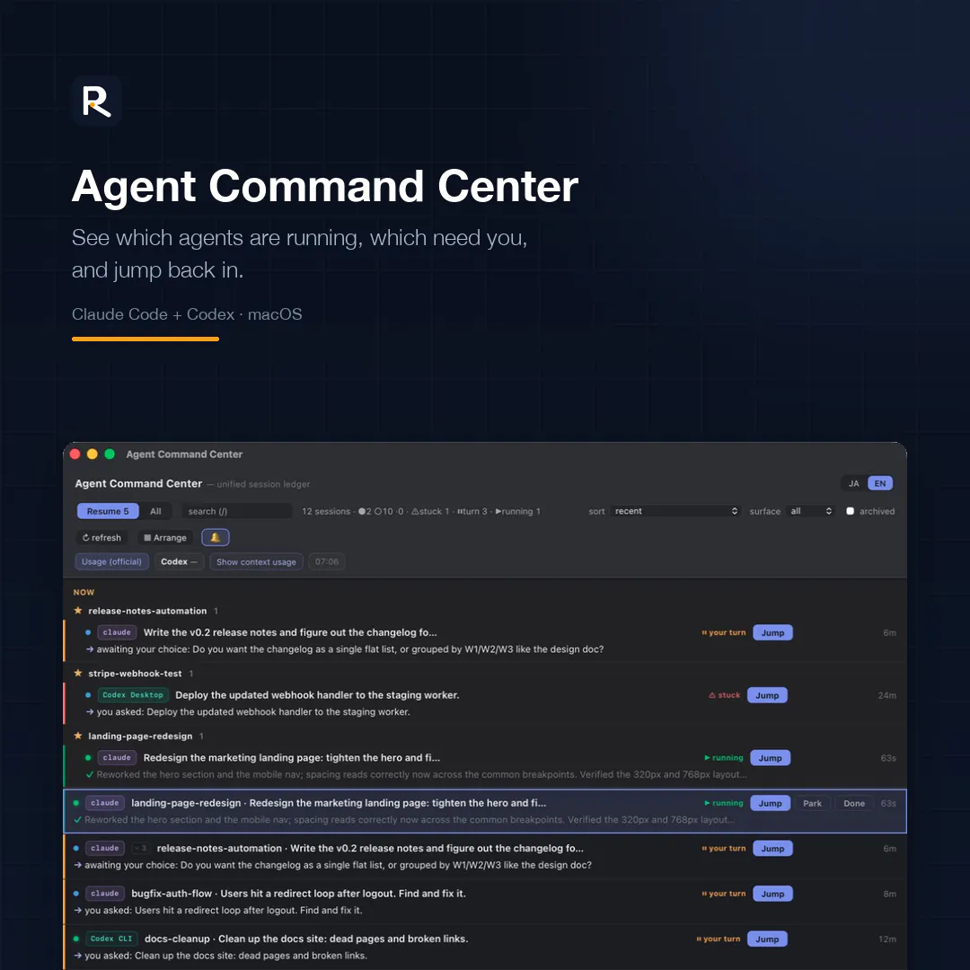Click the 'unified session ledger' subtitle
Screen dimensions: 970x970
pos(263,484)
